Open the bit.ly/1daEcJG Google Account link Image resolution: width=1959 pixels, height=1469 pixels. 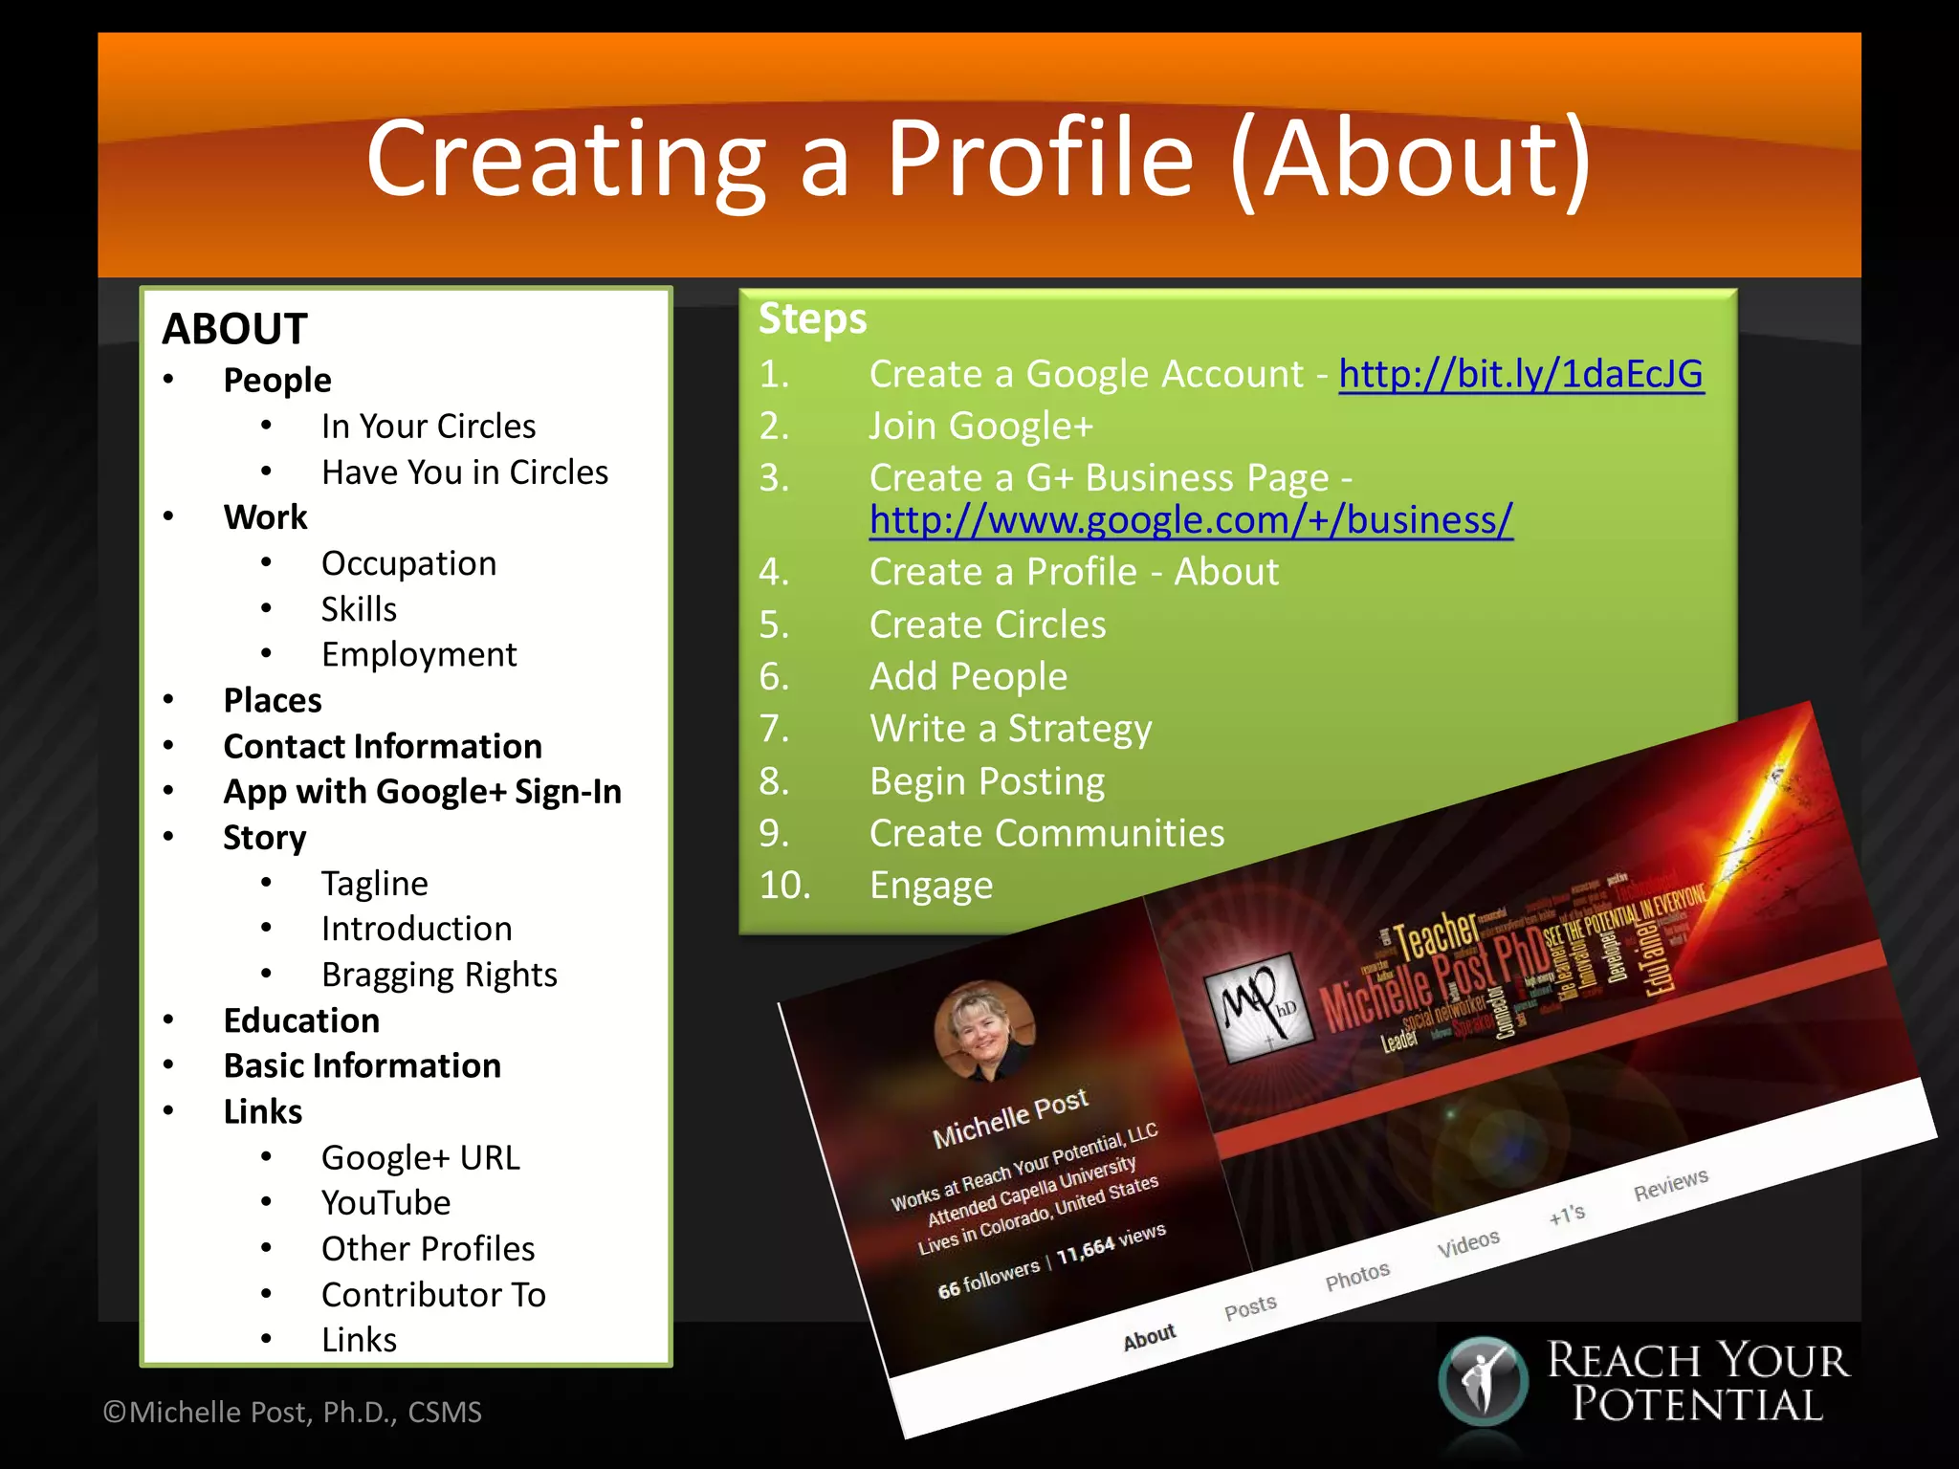[x=1521, y=374]
